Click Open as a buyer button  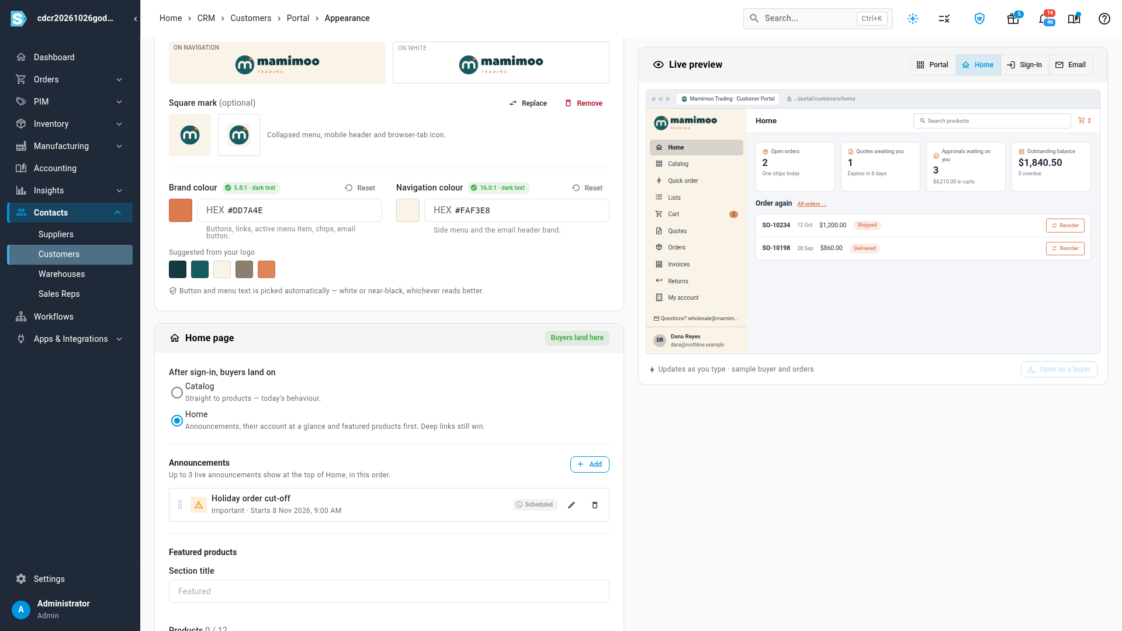click(x=1059, y=369)
